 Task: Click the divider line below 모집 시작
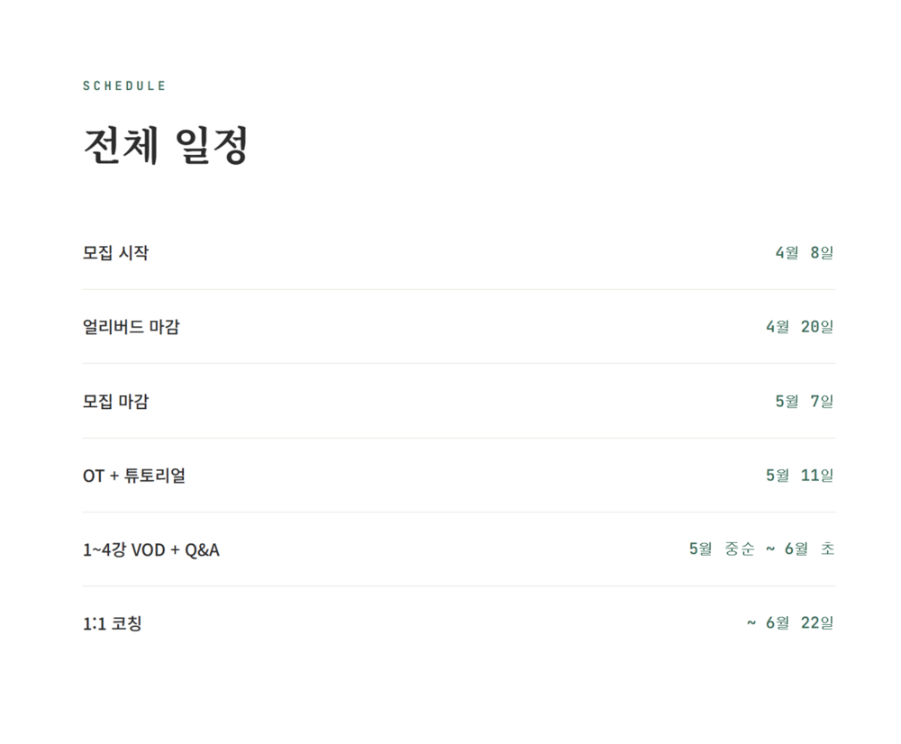pyautogui.click(x=459, y=290)
